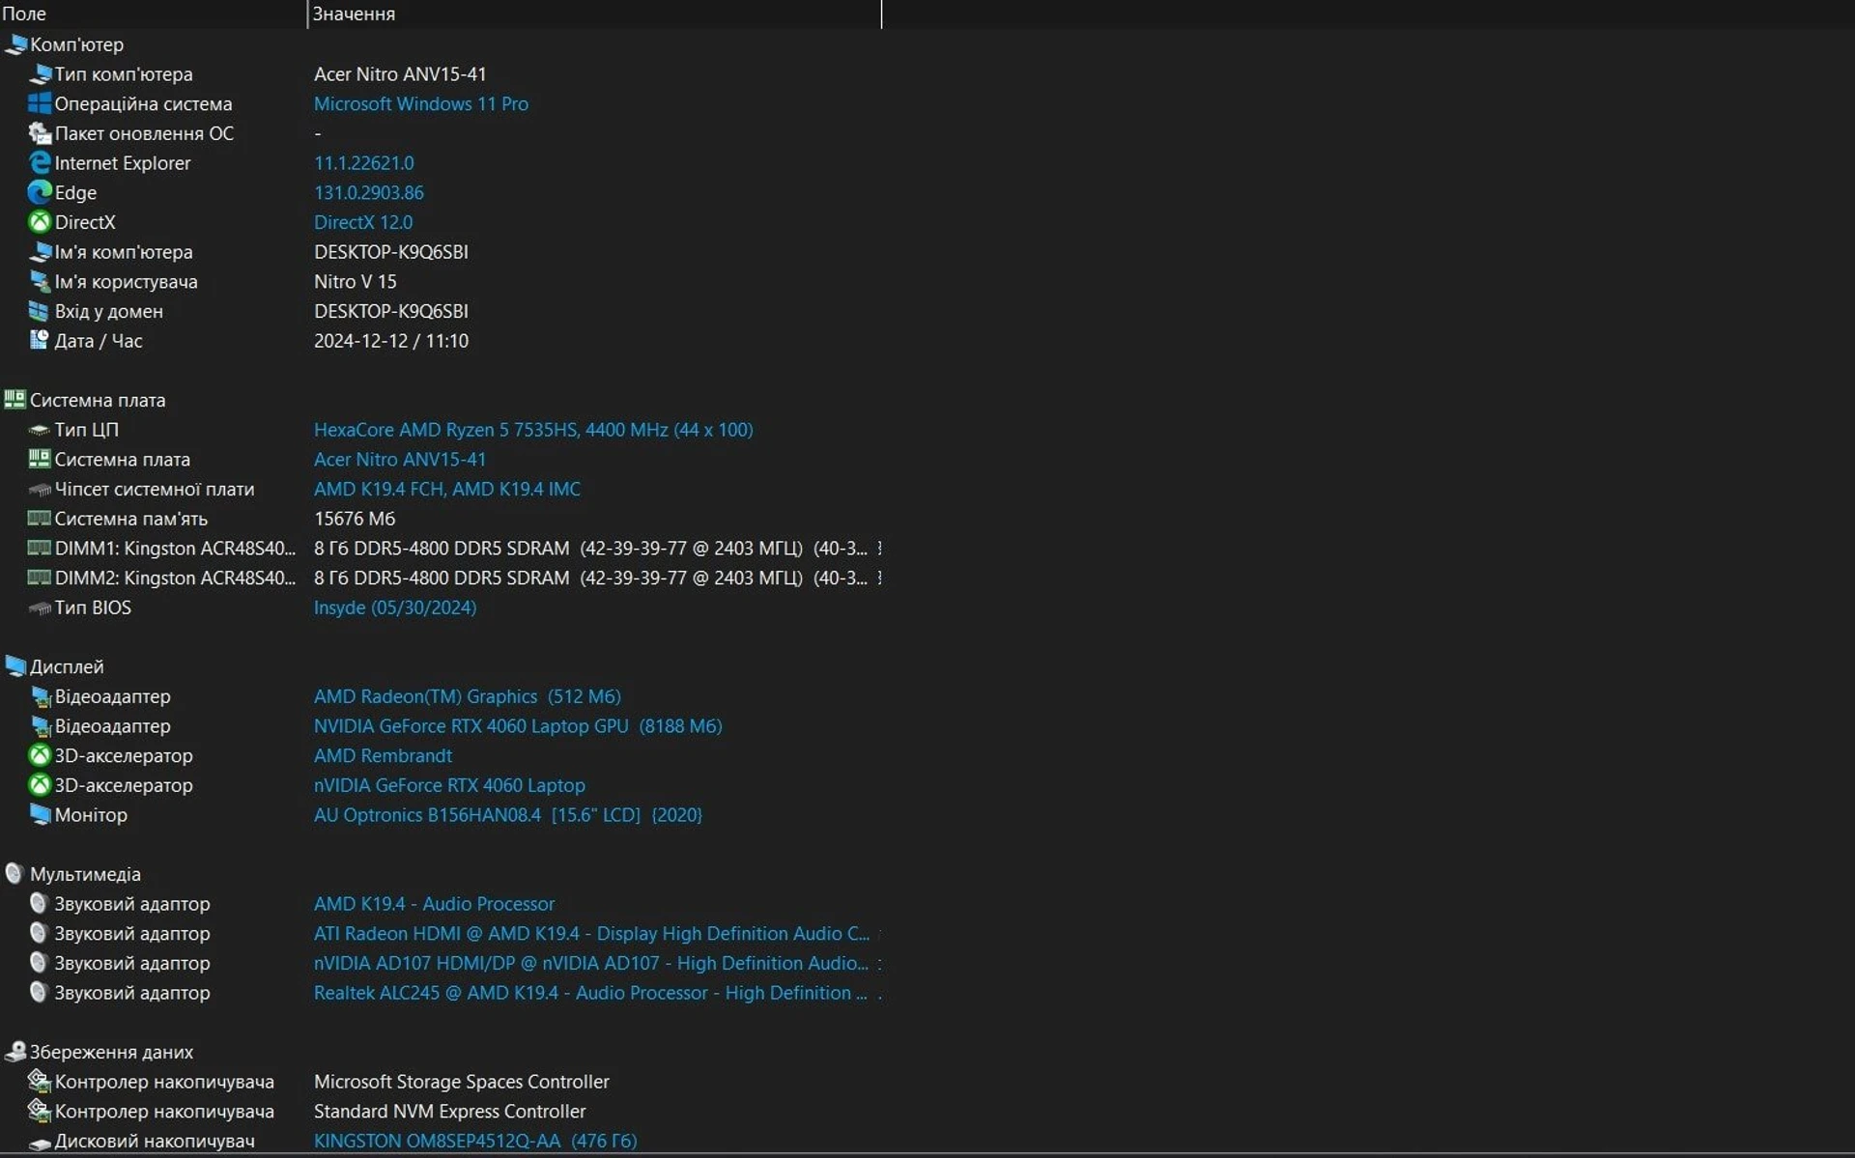Open the Microsoft Windows 11 Pro link
Image resolution: width=1855 pixels, height=1158 pixels.
421,103
